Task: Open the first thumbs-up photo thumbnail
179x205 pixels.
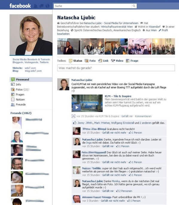Action: [69, 46]
